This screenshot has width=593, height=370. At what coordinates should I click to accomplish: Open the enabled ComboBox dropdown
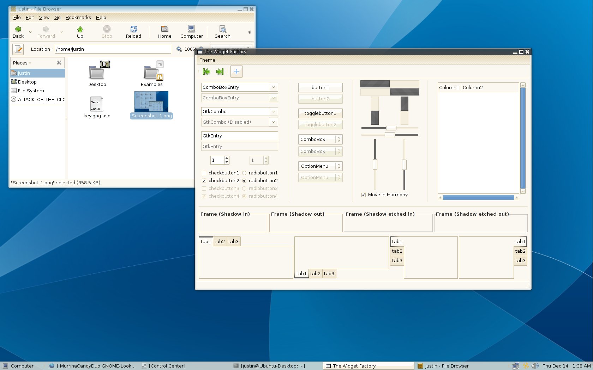click(321, 139)
